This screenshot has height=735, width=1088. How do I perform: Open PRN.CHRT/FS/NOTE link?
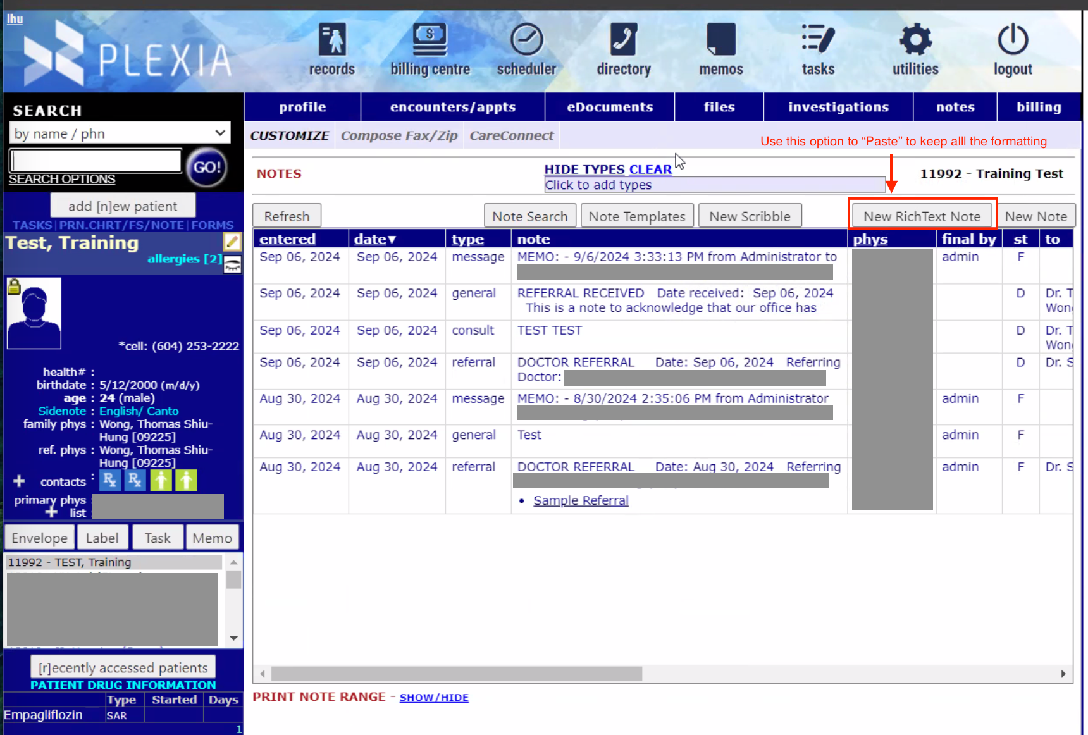point(121,225)
